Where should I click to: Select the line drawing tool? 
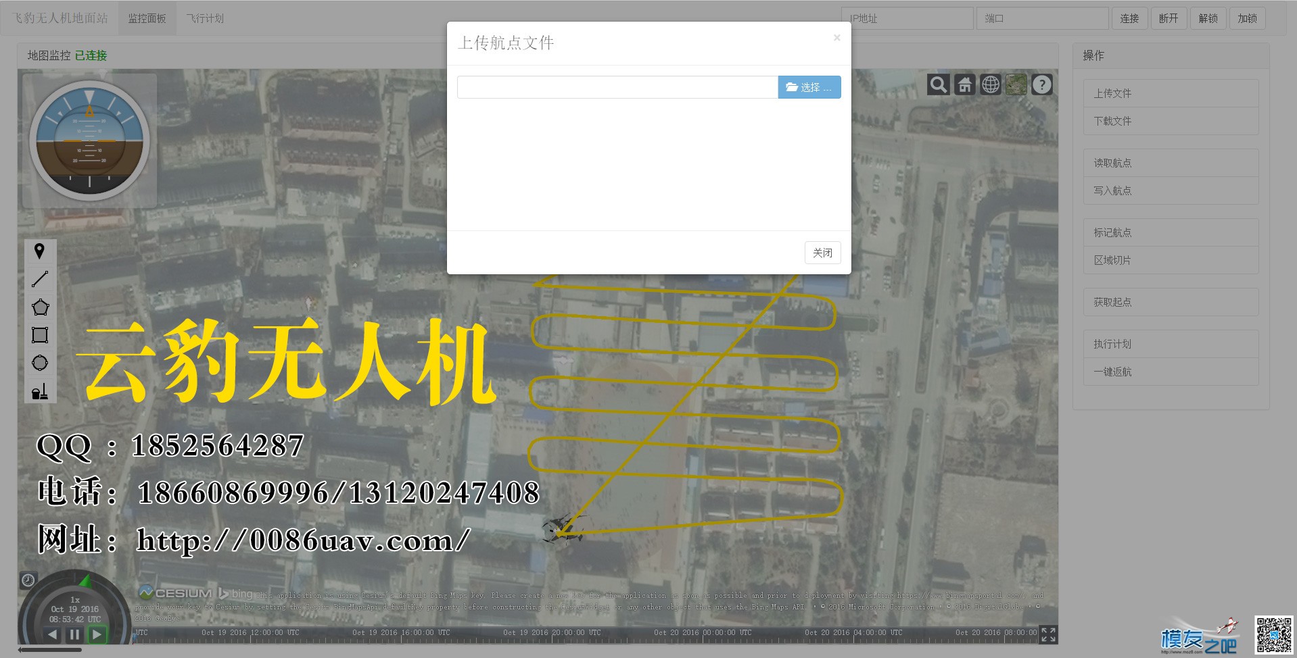coord(40,279)
